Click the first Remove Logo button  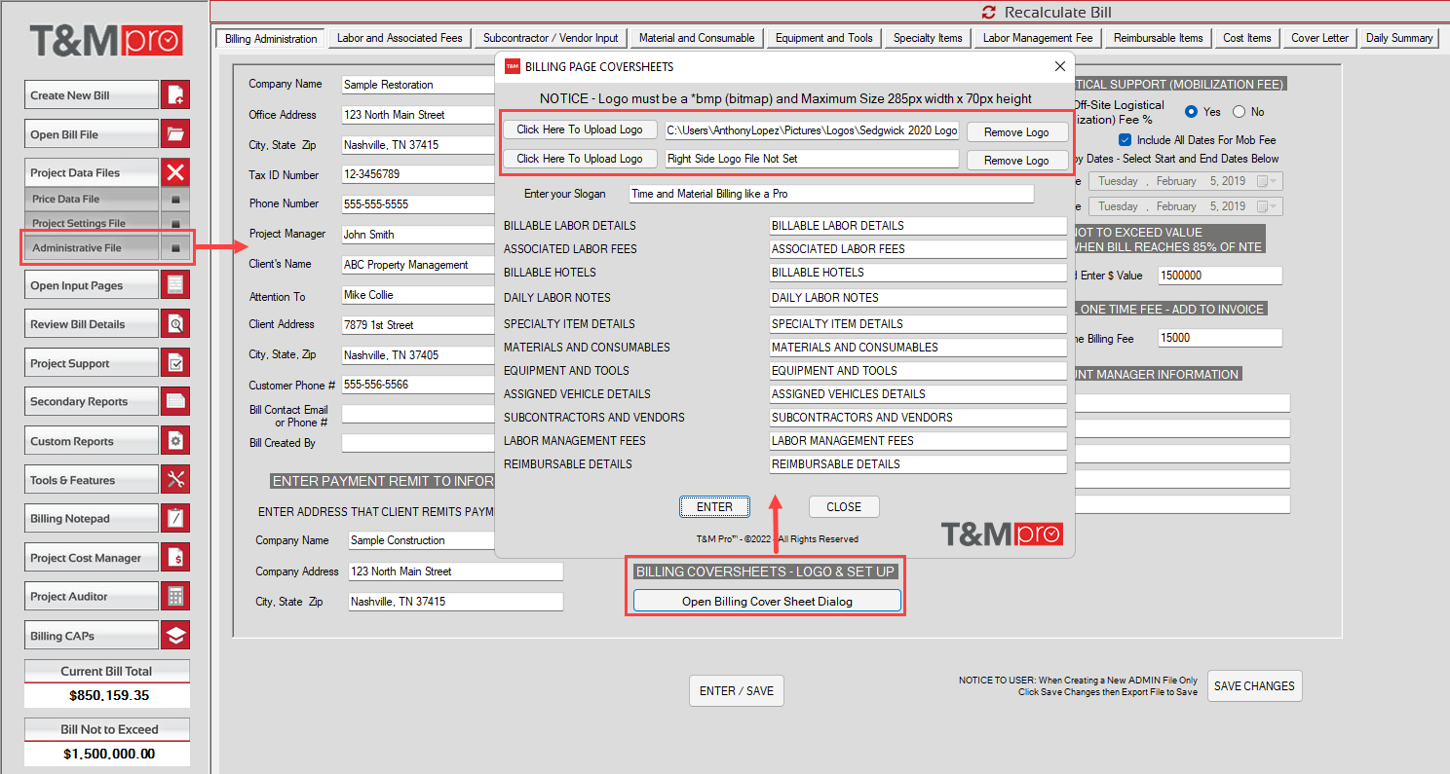pyautogui.click(x=1016, y=132)
